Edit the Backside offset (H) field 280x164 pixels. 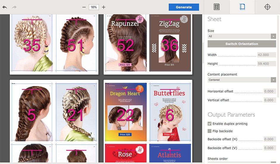(270, 139)
